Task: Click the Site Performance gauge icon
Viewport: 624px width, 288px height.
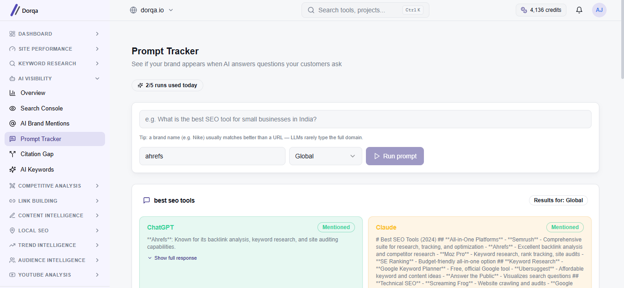Action: 12,49
